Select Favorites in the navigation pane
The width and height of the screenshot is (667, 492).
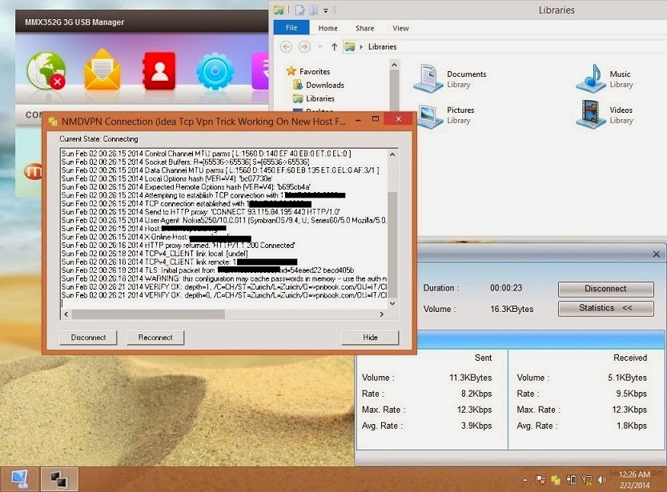315,71
